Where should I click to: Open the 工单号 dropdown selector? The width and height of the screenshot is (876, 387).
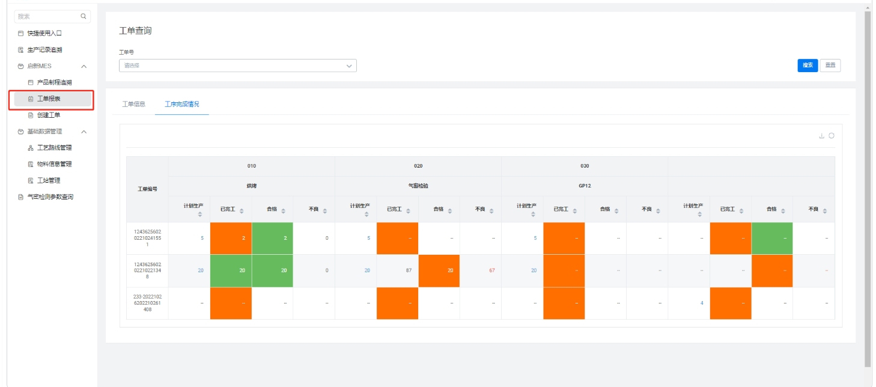238,66
